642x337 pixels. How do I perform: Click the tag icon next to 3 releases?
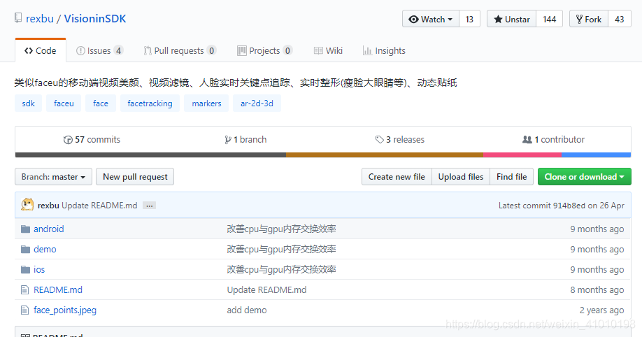[380, 140]
